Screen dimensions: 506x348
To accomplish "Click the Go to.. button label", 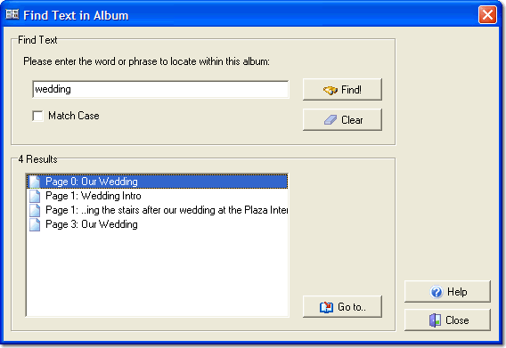I will [352, 307].
